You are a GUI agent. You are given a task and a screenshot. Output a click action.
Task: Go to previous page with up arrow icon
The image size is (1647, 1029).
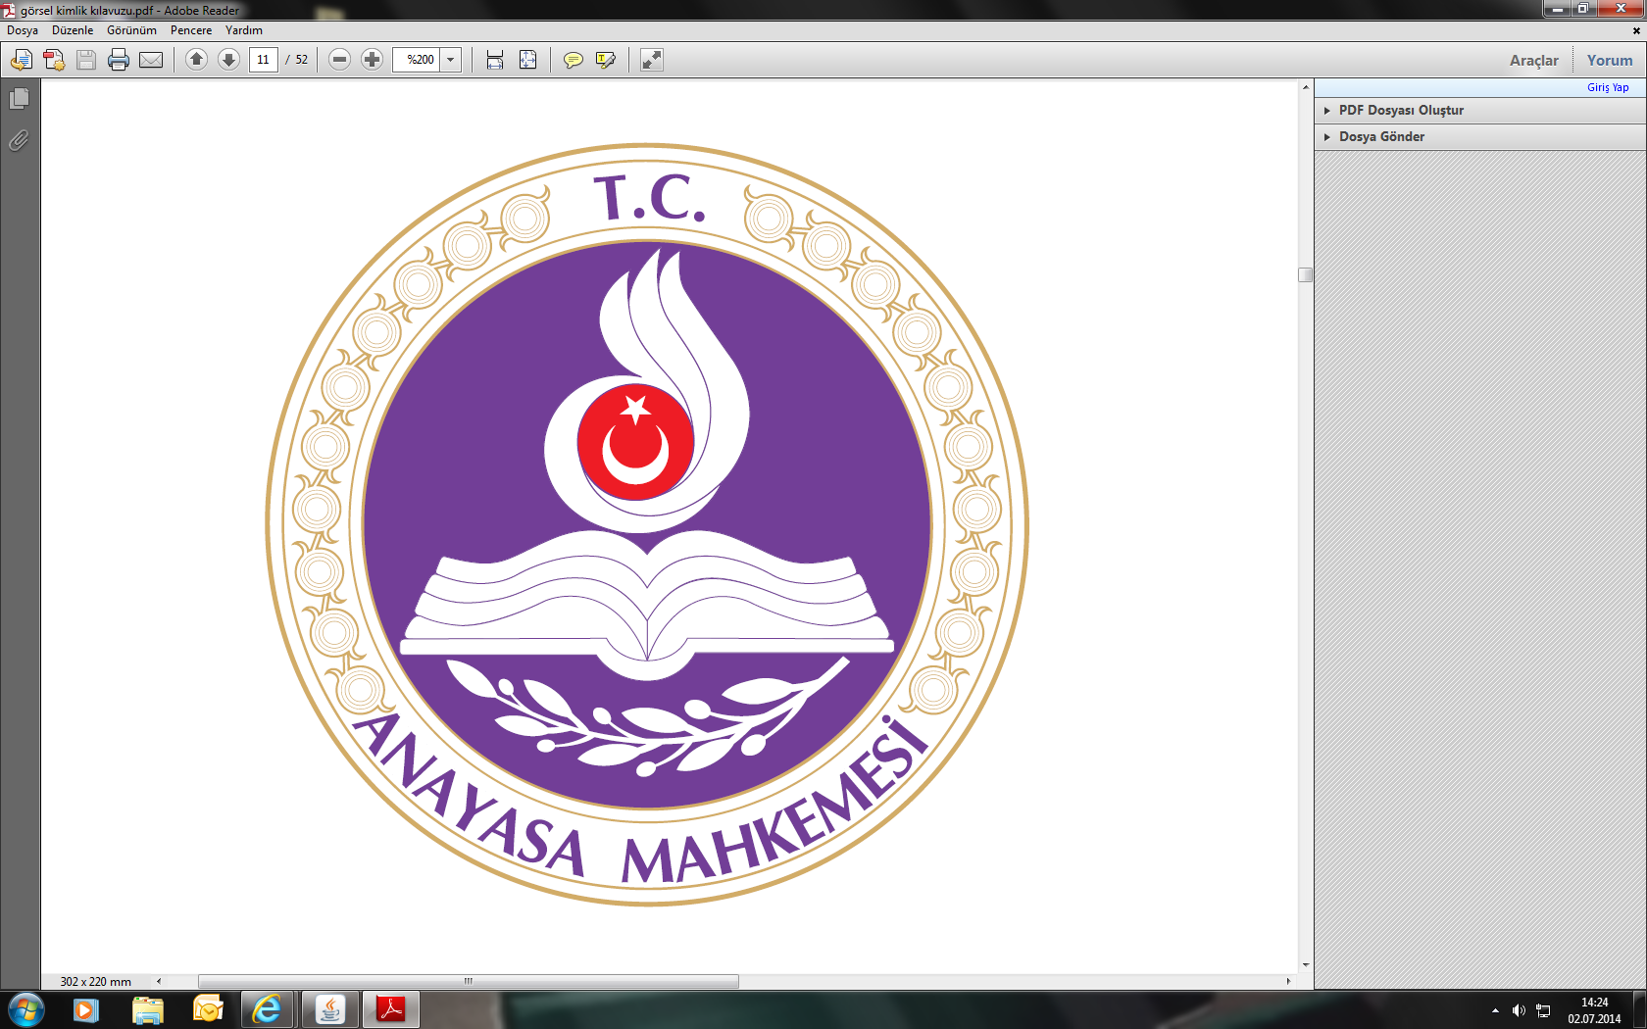196,60
